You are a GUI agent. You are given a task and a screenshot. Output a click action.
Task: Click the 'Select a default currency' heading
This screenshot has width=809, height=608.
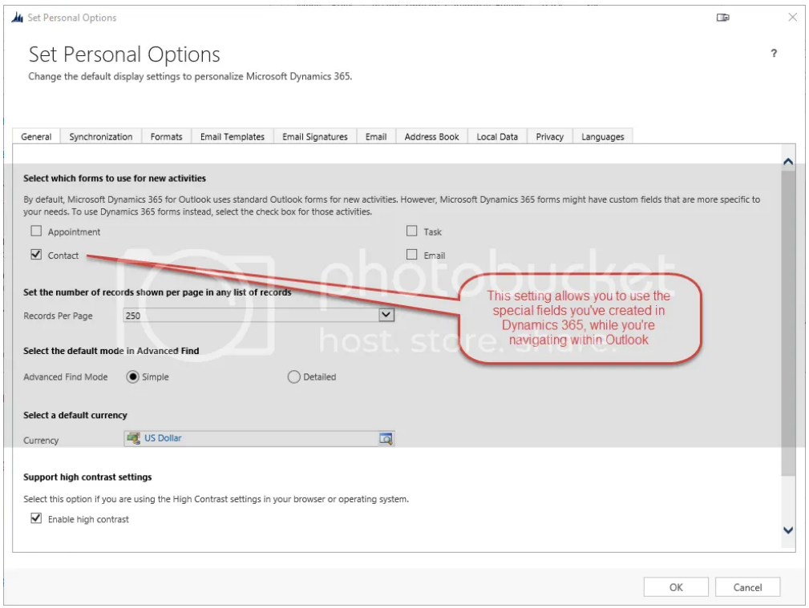coord(75,415)
